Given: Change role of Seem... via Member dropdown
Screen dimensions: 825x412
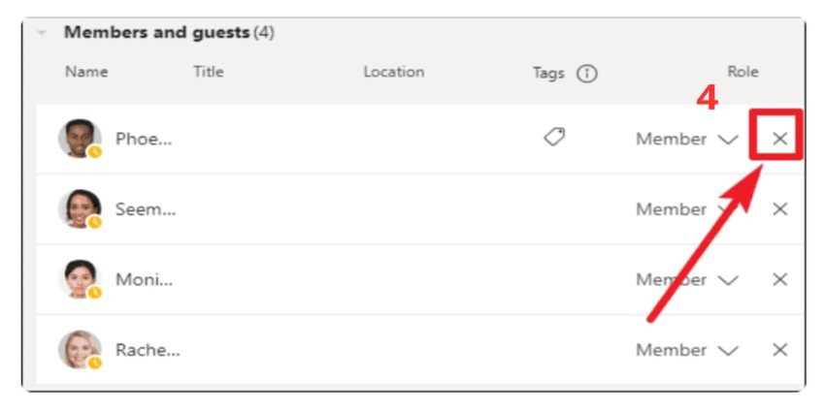Looking at the screenshot, I should click(x=686, y=209).
